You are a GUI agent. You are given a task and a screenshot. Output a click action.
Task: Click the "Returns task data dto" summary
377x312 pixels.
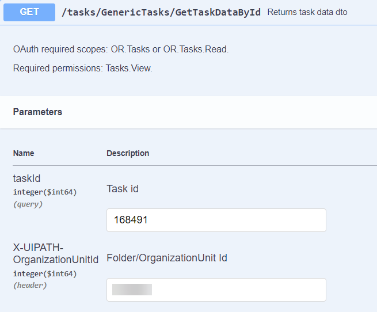pyautogui.click(x=307, y=12)
